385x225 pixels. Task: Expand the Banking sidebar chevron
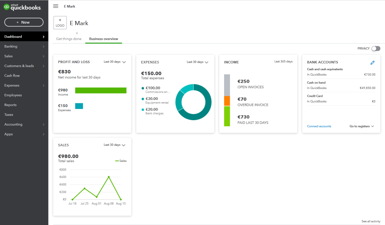[44, 47]
